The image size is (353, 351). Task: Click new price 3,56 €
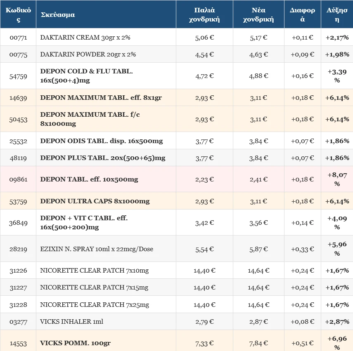(x=258, y=223)
